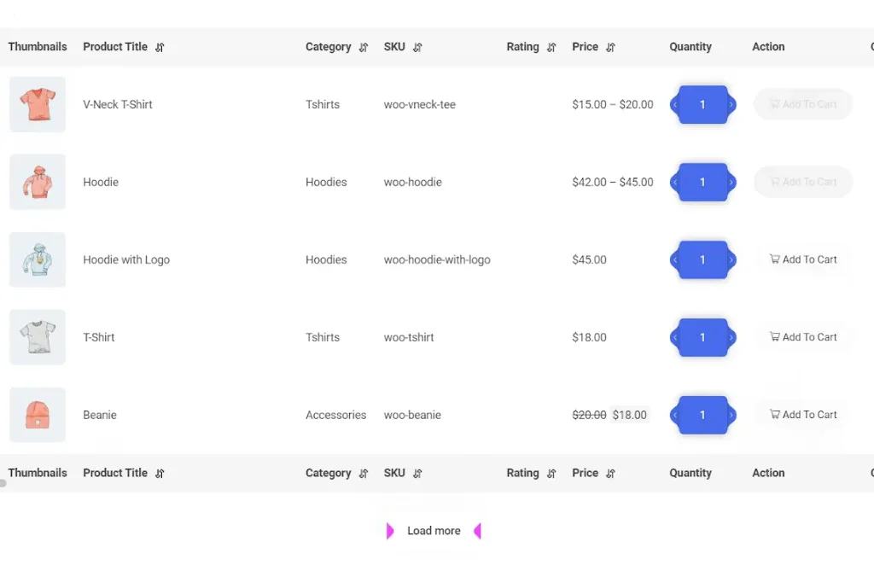Click Quantity column header at top
The width and height of the screenshot is (874, 571).
pyautogui.click(x=690, y=47)
